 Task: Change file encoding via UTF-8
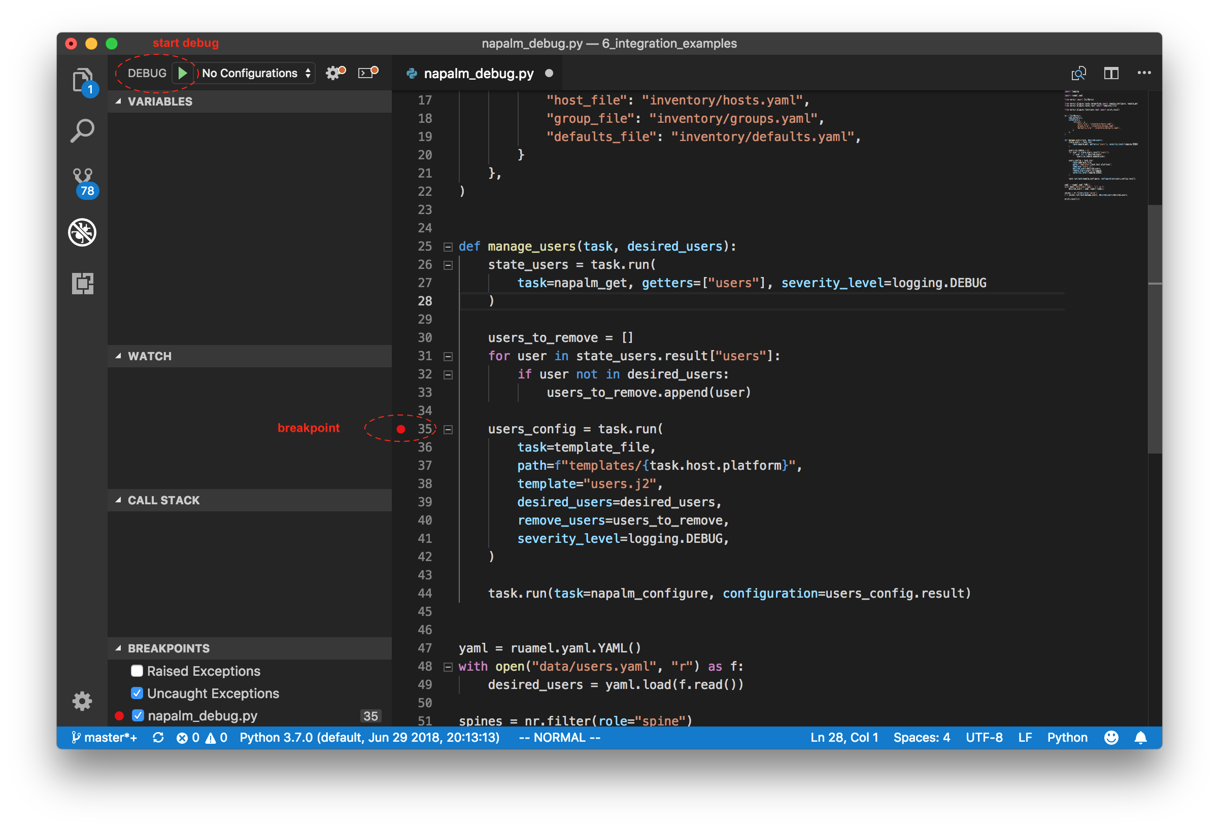pos(984,737)
